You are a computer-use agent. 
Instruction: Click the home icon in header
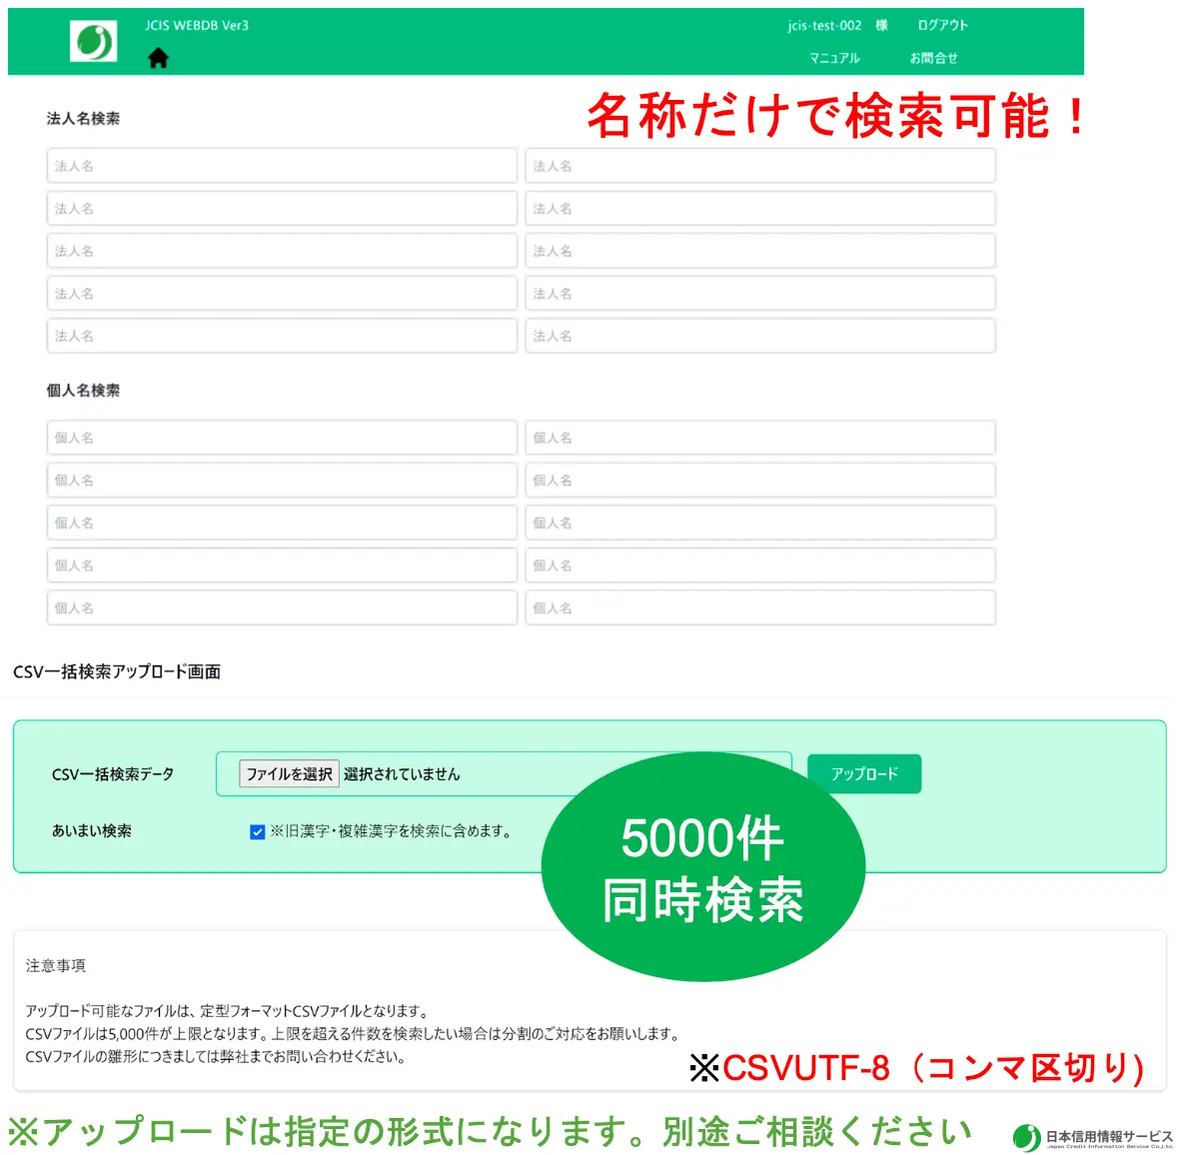point(158,59)
